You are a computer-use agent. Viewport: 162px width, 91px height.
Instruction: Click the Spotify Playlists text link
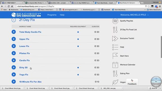(x=127, y=21)
